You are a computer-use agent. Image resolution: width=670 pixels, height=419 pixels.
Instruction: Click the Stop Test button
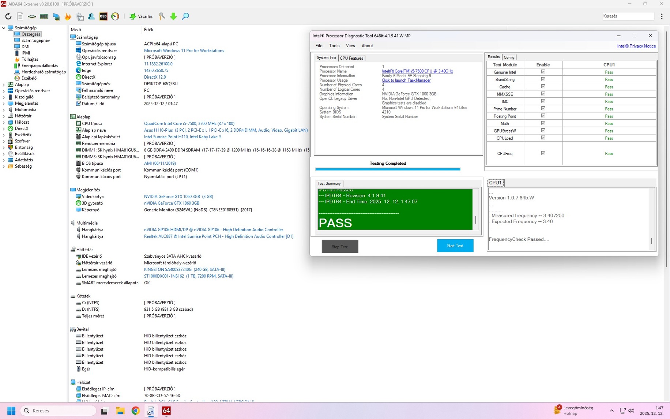point(340,247)
